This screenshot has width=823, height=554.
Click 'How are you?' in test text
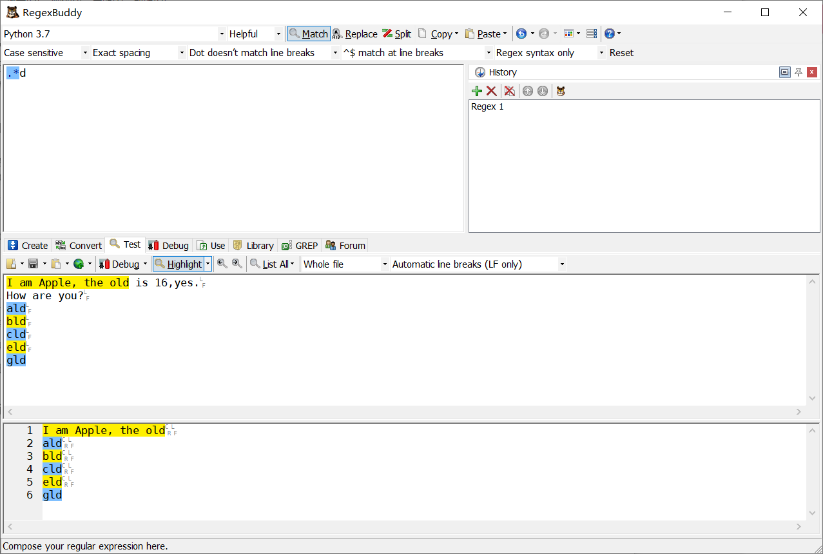45,295
